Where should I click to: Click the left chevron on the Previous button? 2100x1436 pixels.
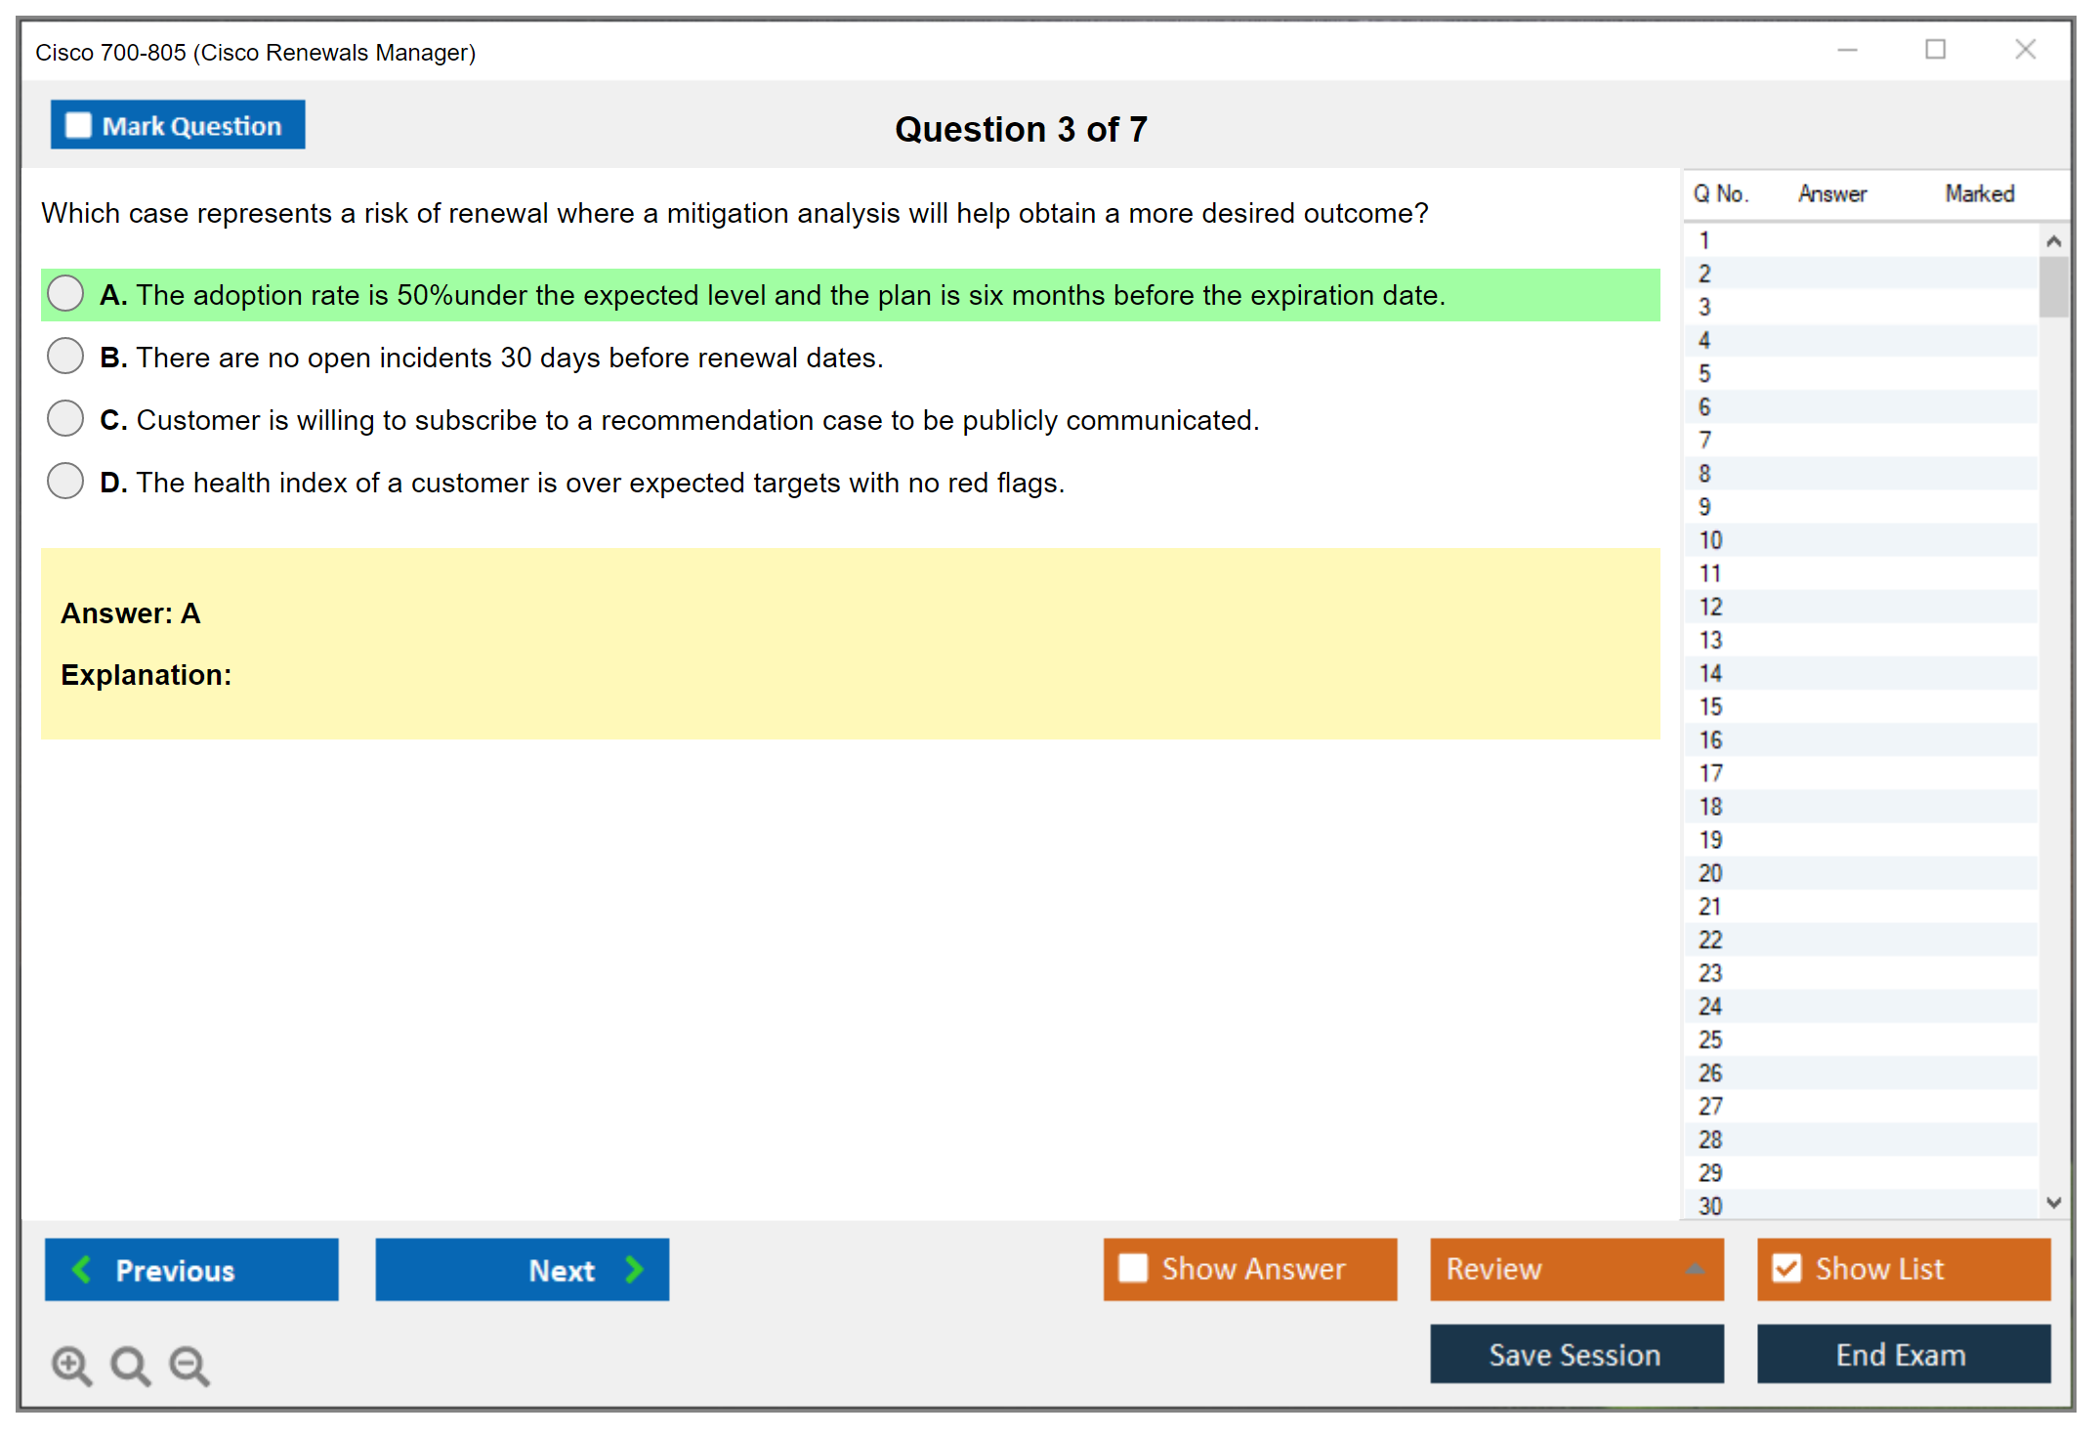(82, 1269)
